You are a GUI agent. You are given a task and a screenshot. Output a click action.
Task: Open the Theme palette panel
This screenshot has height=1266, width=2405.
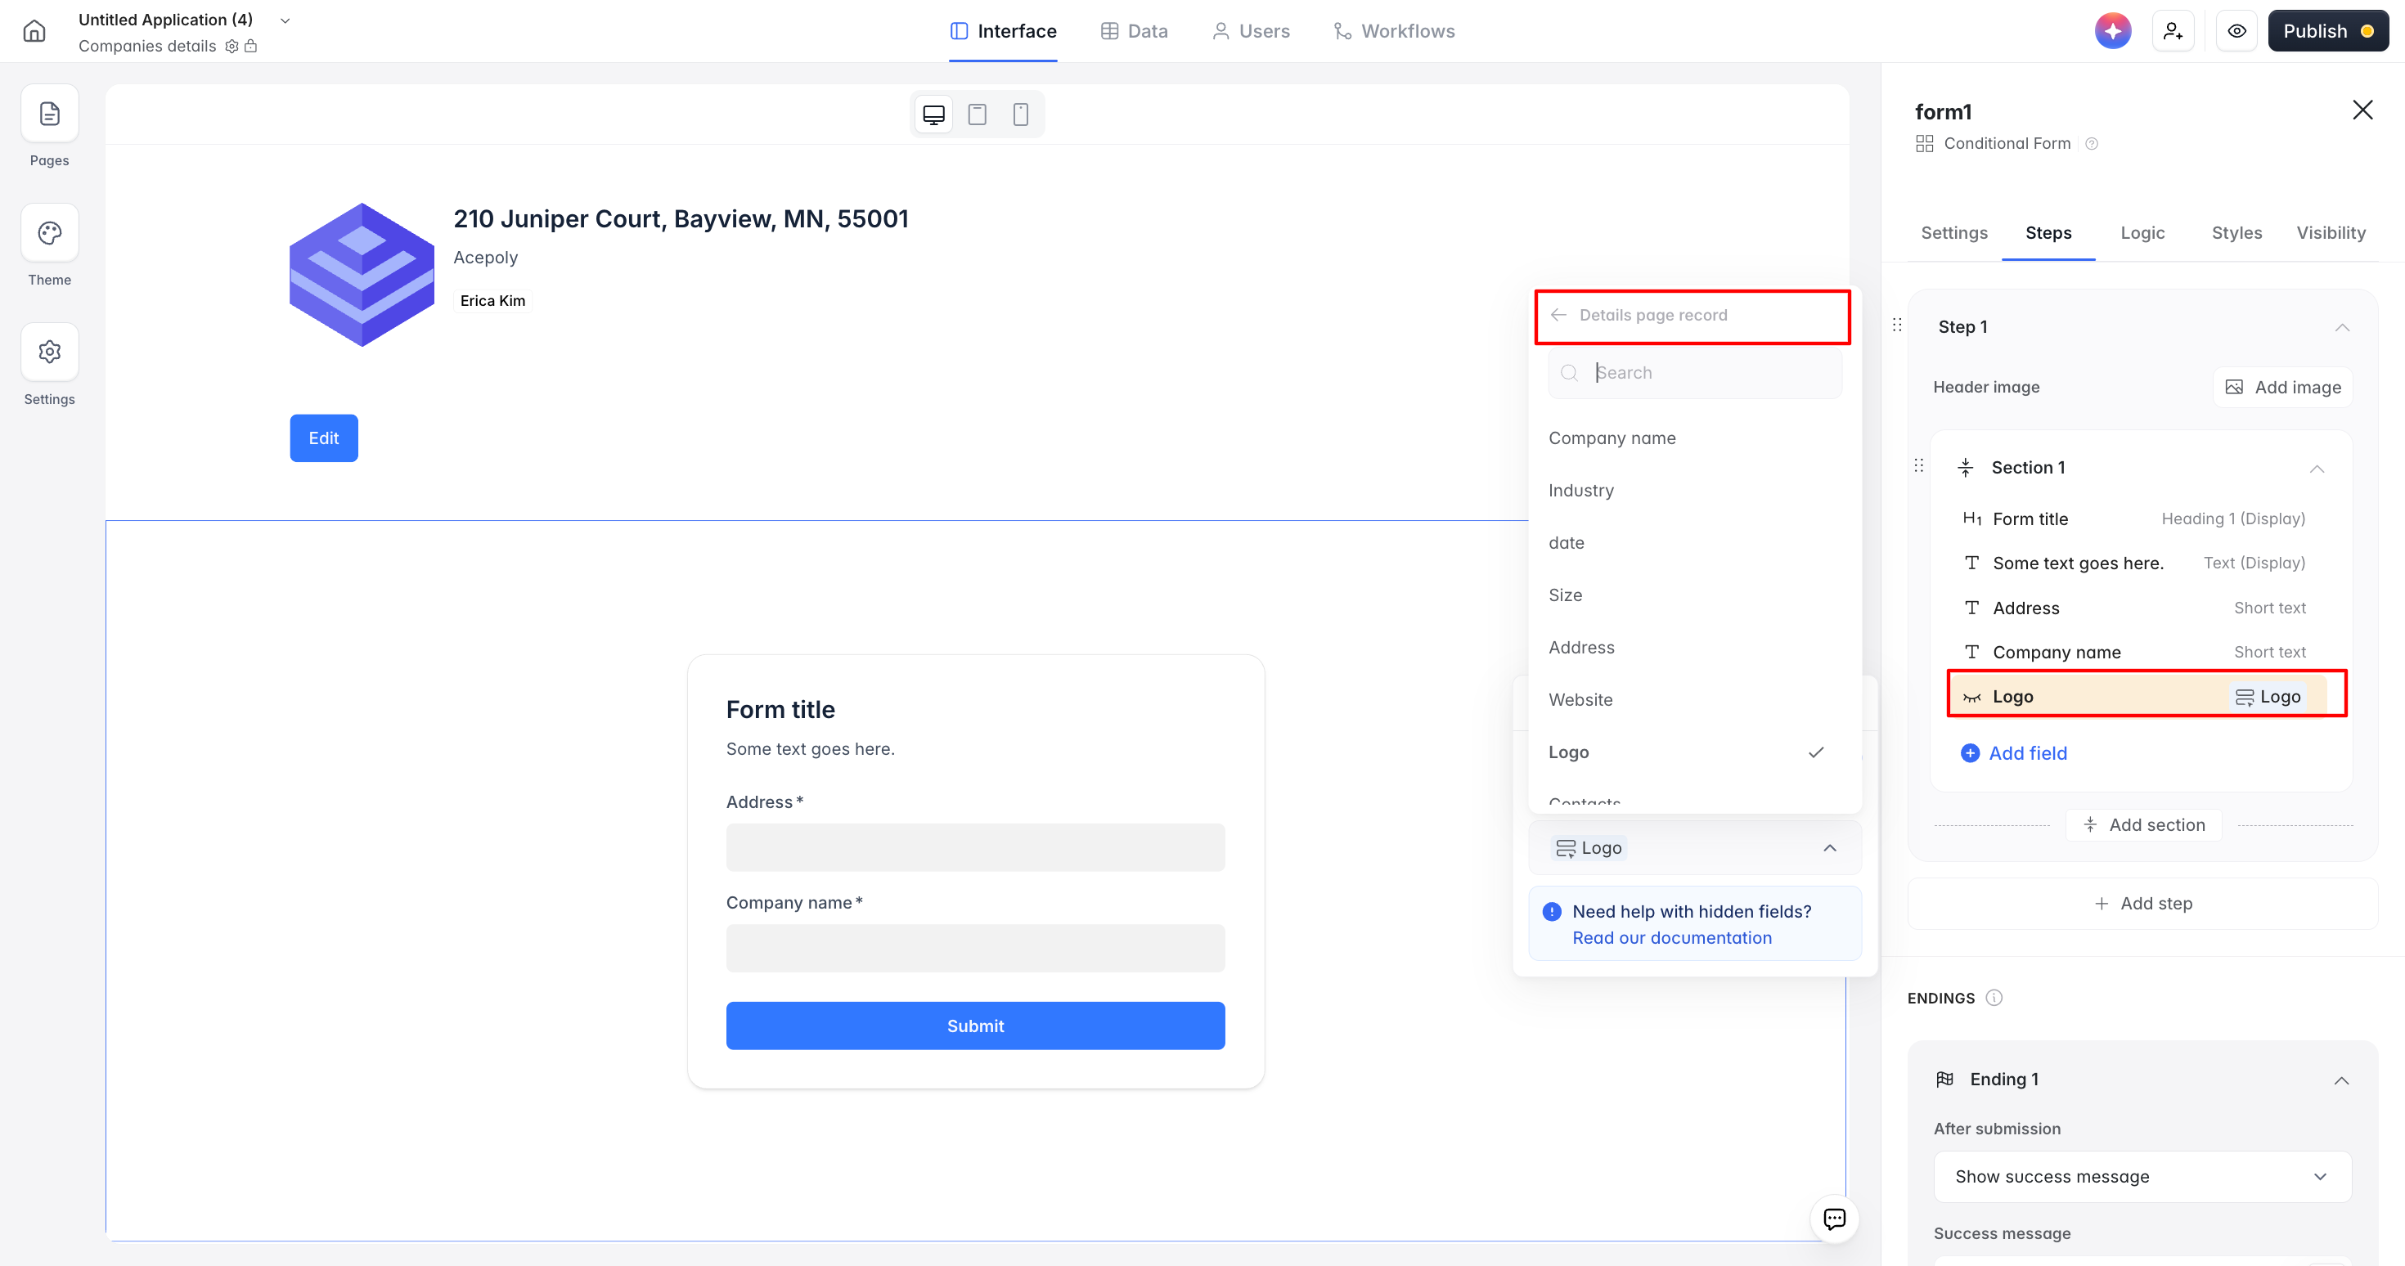[x=49, y=233]
